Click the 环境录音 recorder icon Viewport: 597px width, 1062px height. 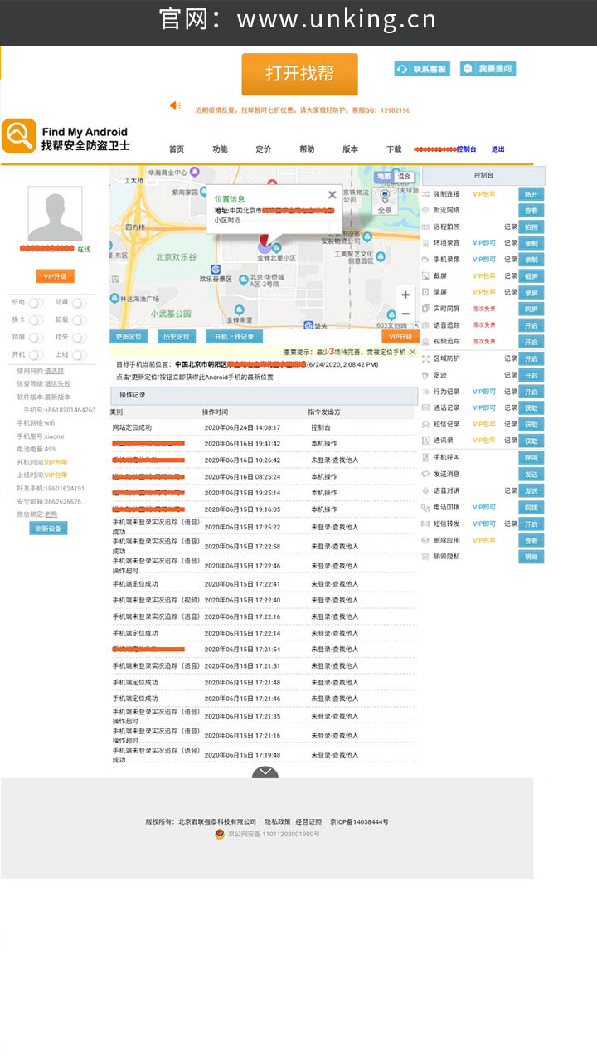[x=425, y=243]
